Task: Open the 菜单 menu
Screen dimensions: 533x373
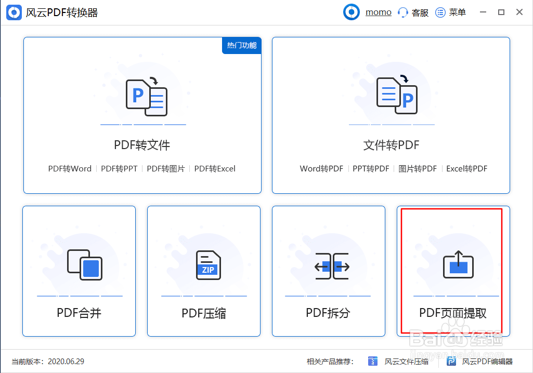Action: click(457, 12)
